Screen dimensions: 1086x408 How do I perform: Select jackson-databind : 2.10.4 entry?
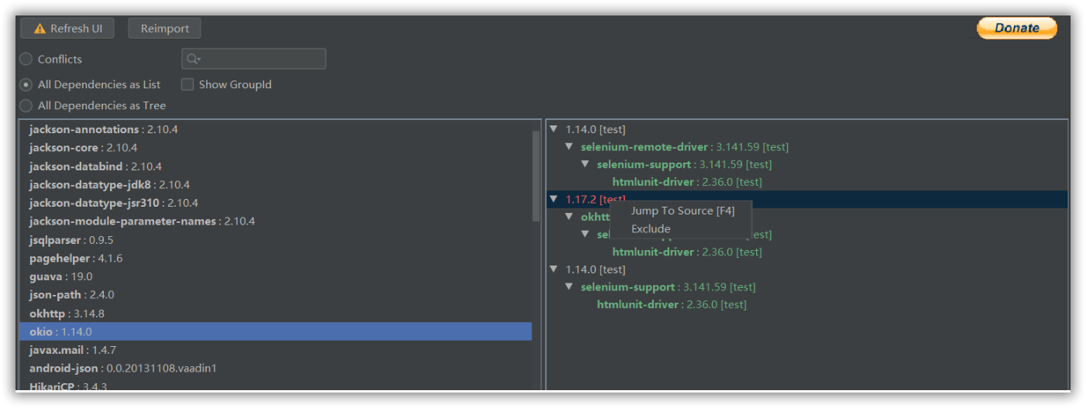coord(276,166)
